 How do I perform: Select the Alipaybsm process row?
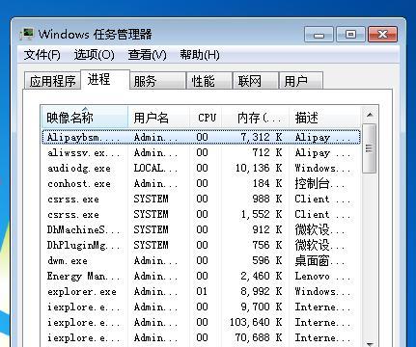tap(201, 137)
